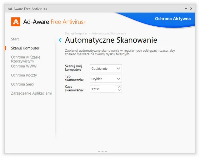The width and height of the screenshot is (200, 158).
Task: Open the Szybkie scan type dropdown
Action: pyautogui.click(x=106, y=79)
